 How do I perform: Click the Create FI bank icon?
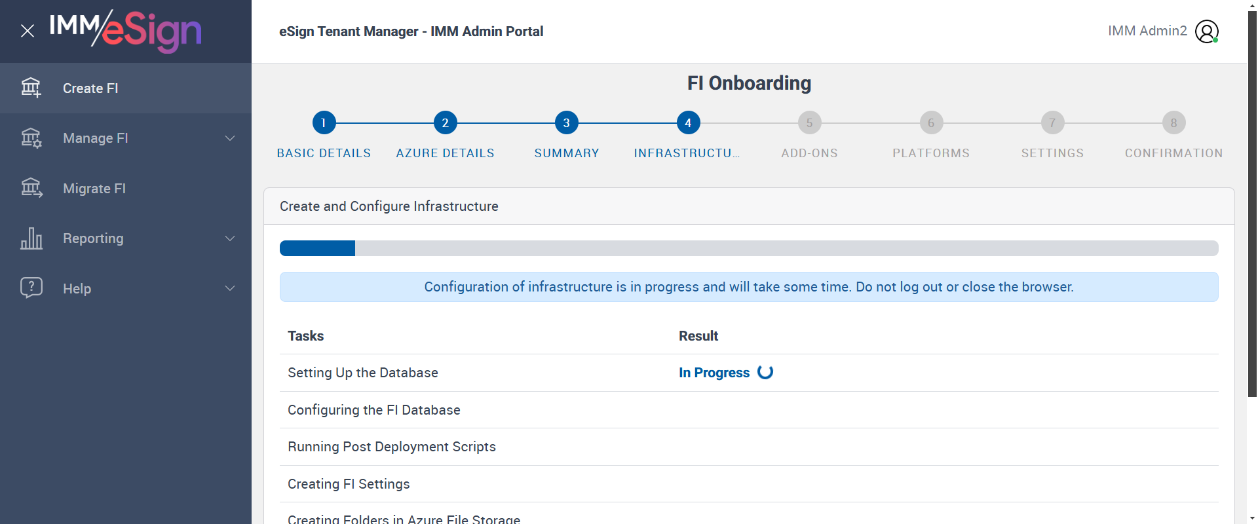click(x=31, y=88)
